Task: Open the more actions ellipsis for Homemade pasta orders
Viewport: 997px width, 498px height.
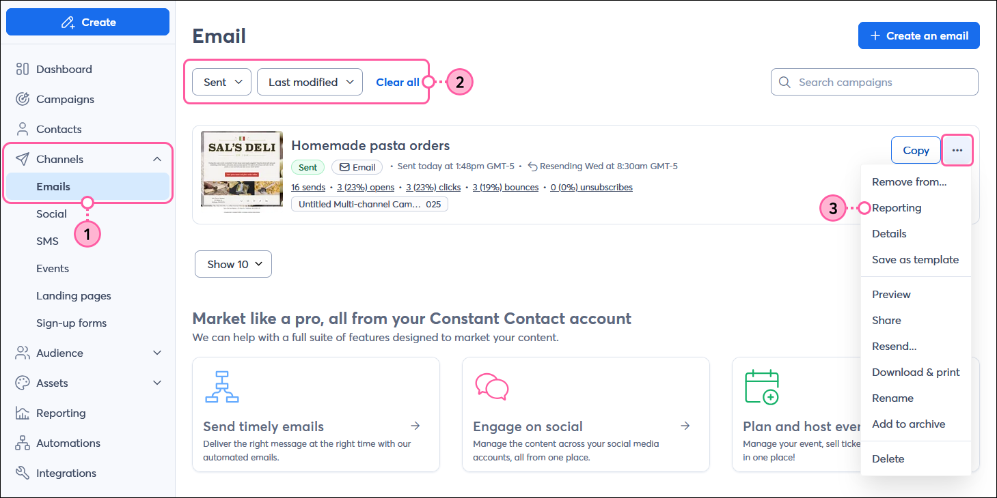Action: [957, 149]
